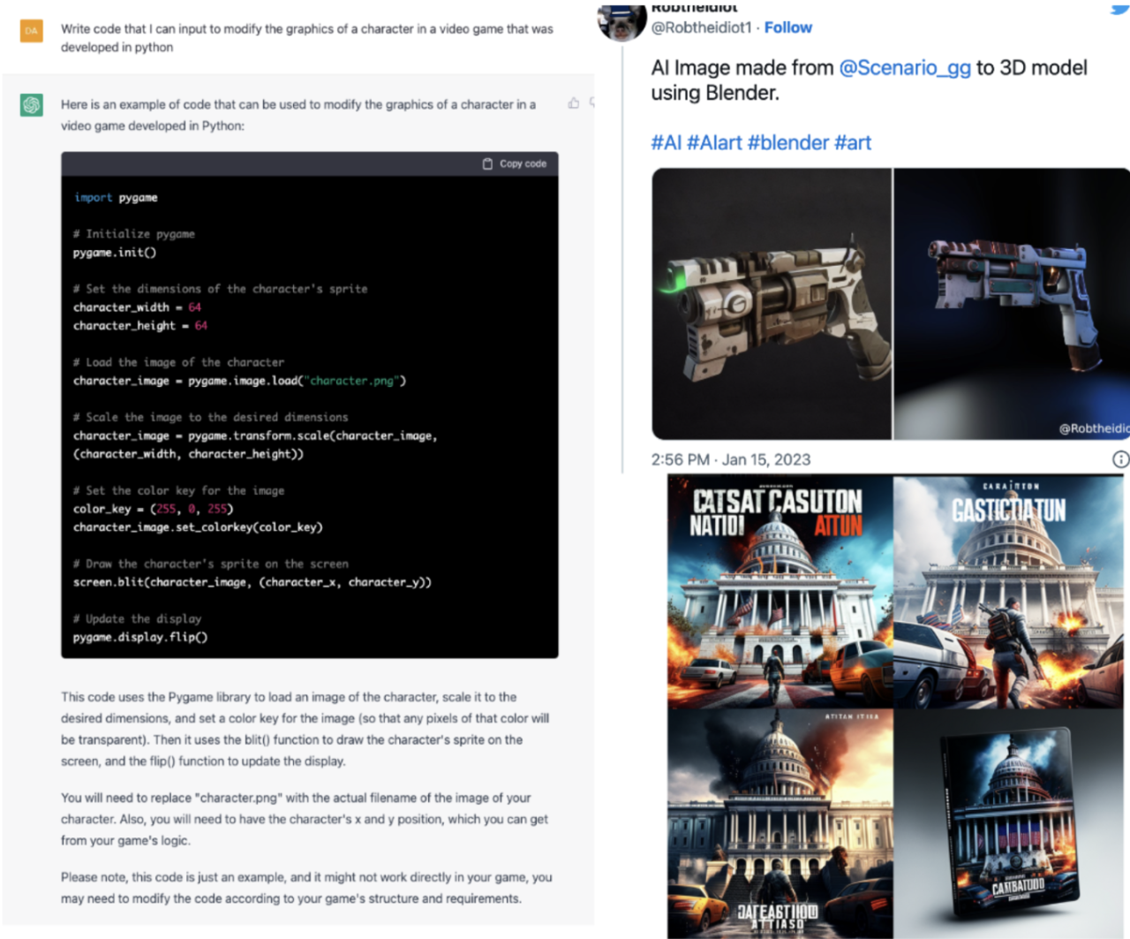Open the right blue gun render image
The width and height of the screenshot is (1130, 939).
[1012, 304]
